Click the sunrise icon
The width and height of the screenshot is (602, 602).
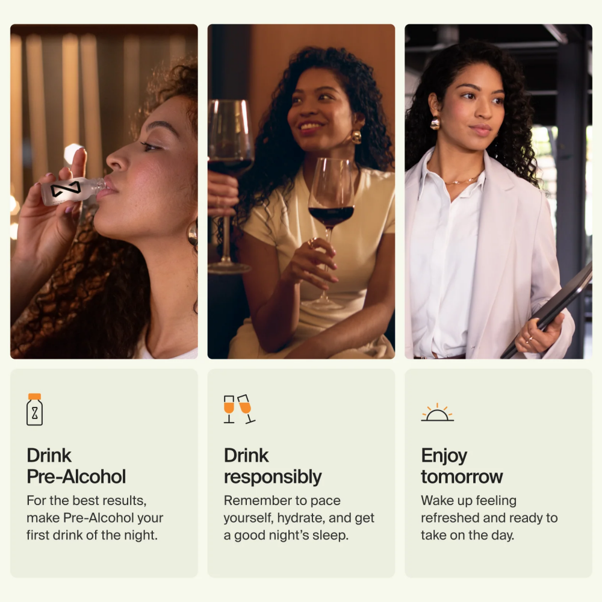[x=437, y=412]
